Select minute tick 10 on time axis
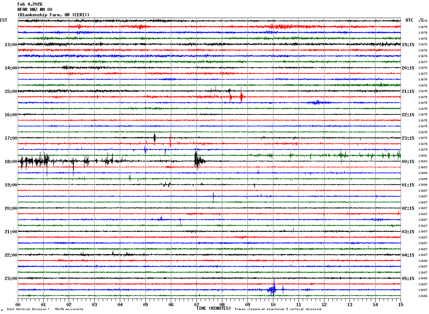Screen dimensions: 429x314 (273, 304)
